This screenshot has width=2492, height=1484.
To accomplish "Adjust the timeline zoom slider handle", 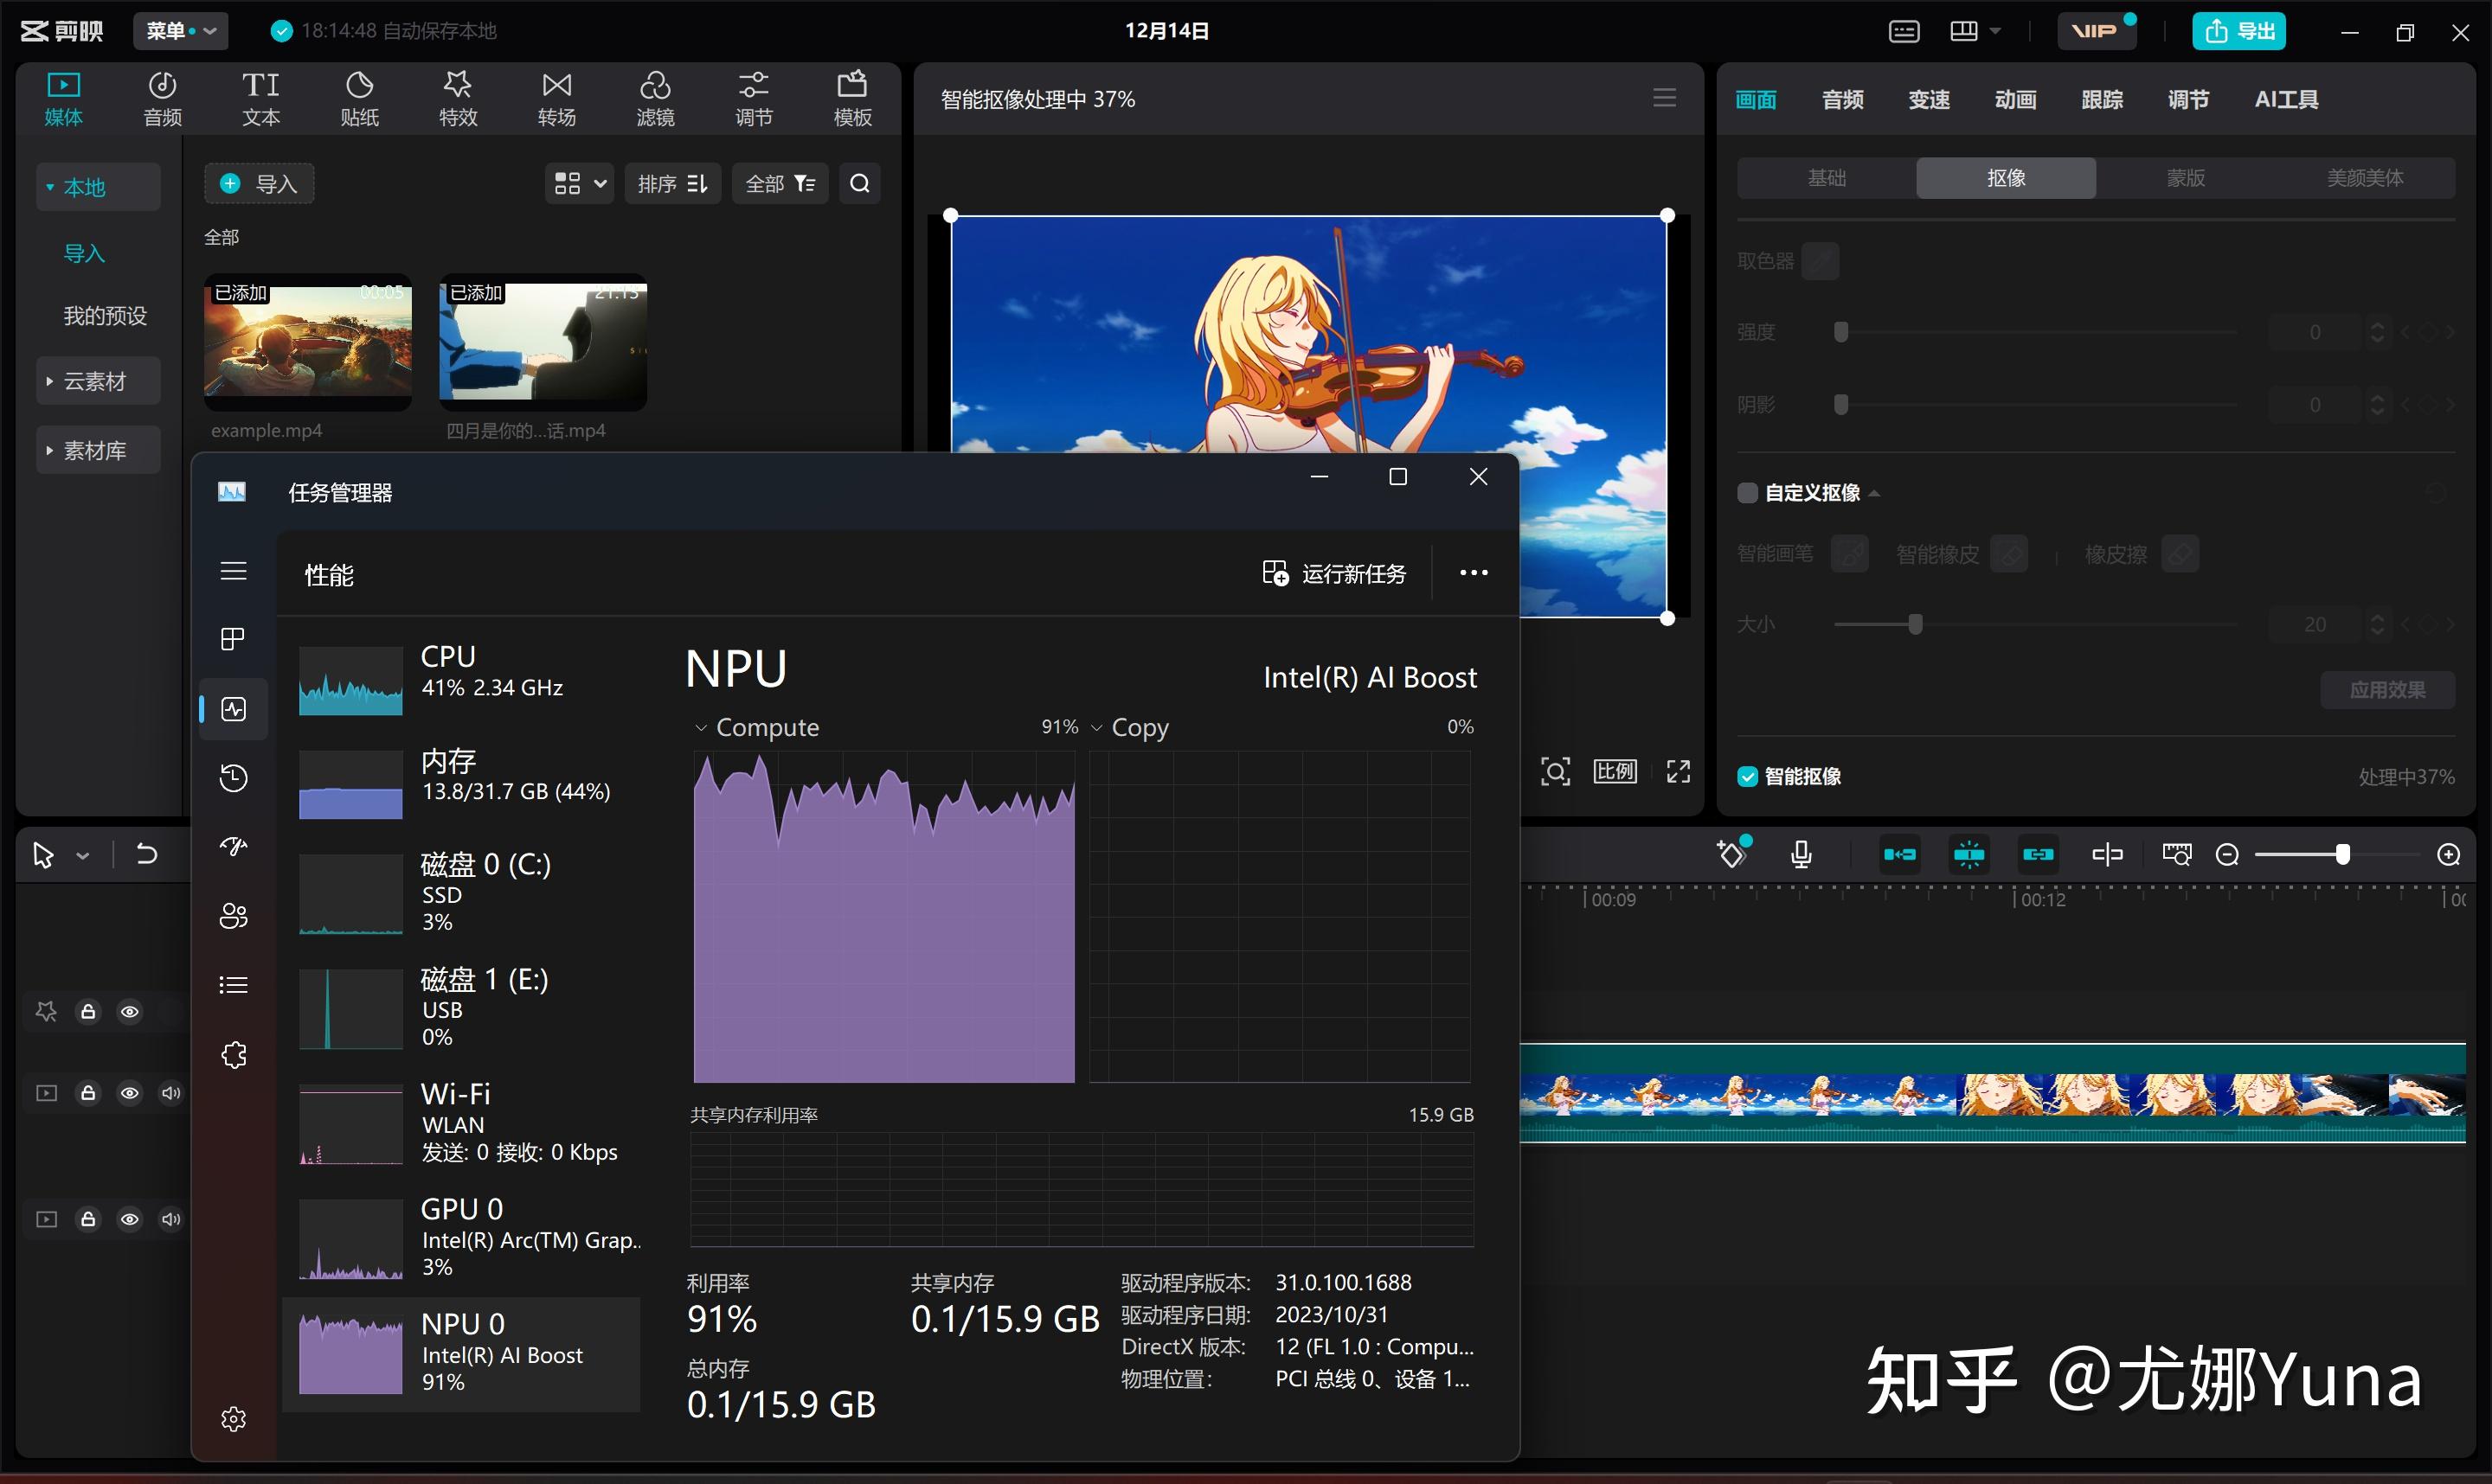I will point(2342,855).
